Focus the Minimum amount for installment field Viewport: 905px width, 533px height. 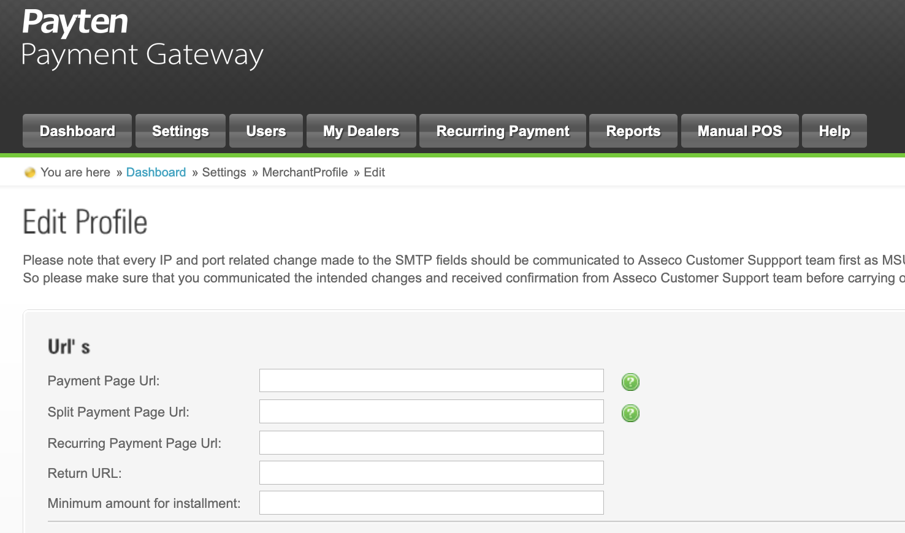tap(431, 503)
